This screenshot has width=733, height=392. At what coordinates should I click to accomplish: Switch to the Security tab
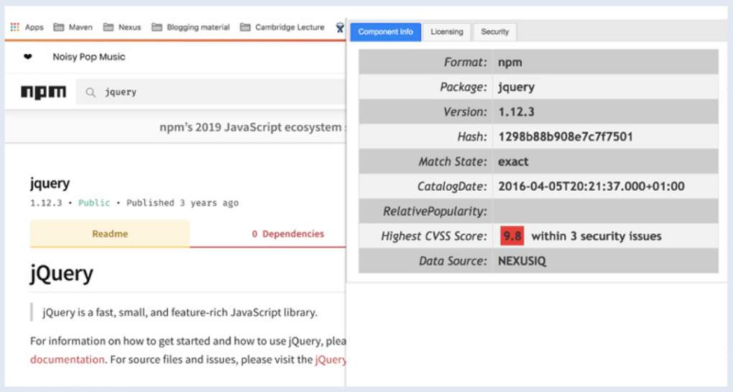(494, 32)
